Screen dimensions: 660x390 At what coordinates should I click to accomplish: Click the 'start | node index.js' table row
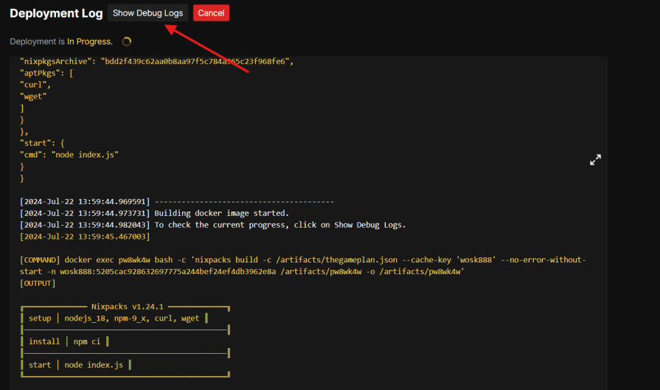pos(76,365)
